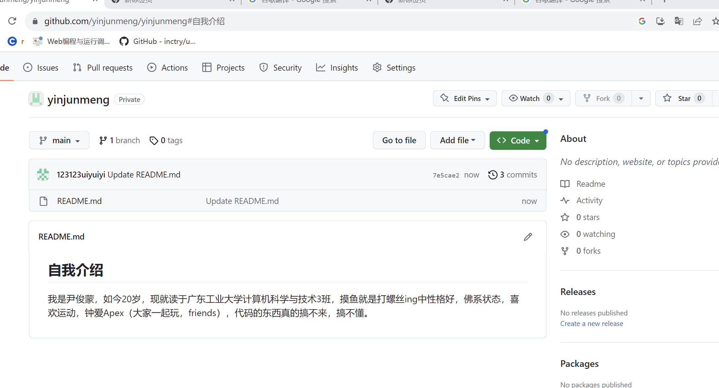
Task: Click the yinjunmeng repository avatar
Action: tap(36, 99)
